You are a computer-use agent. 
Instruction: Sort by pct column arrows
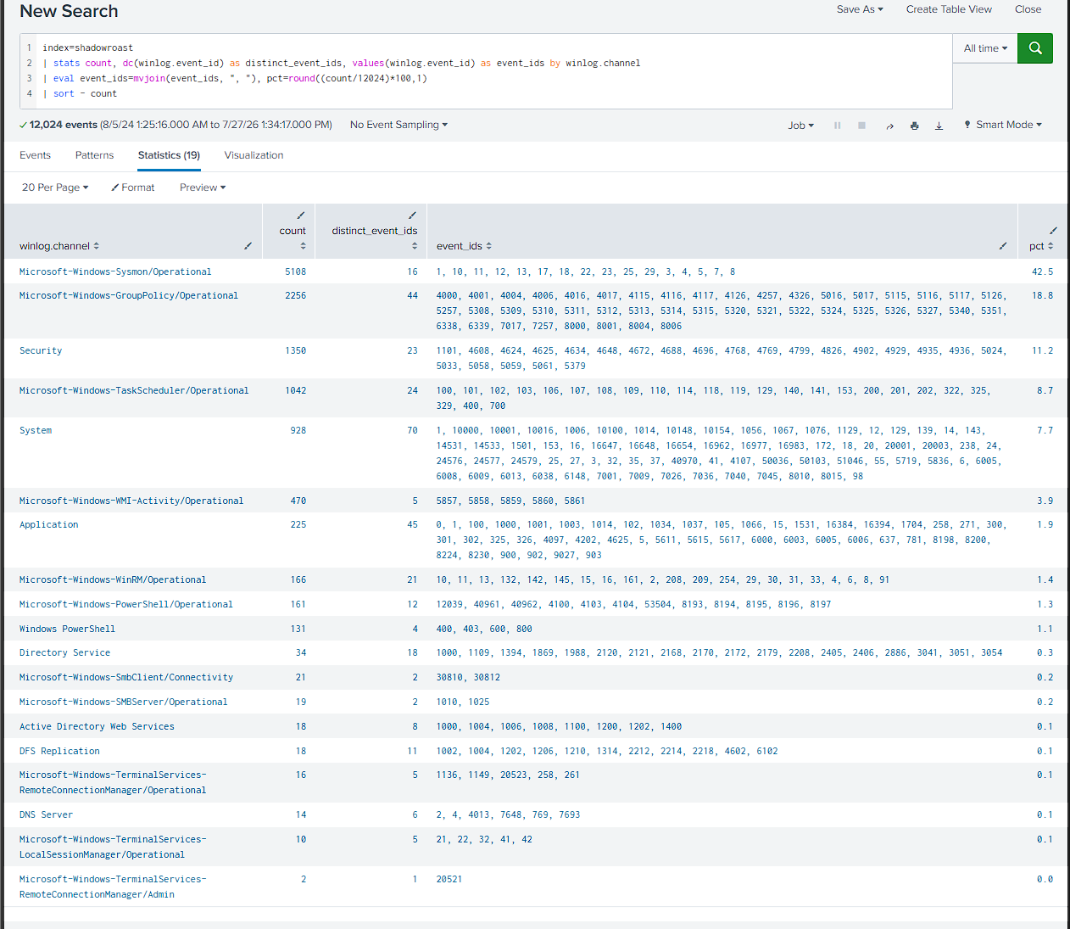click(x=1050, y=246)
